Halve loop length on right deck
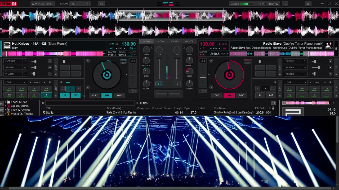339x190 pixels. point(258,89)
